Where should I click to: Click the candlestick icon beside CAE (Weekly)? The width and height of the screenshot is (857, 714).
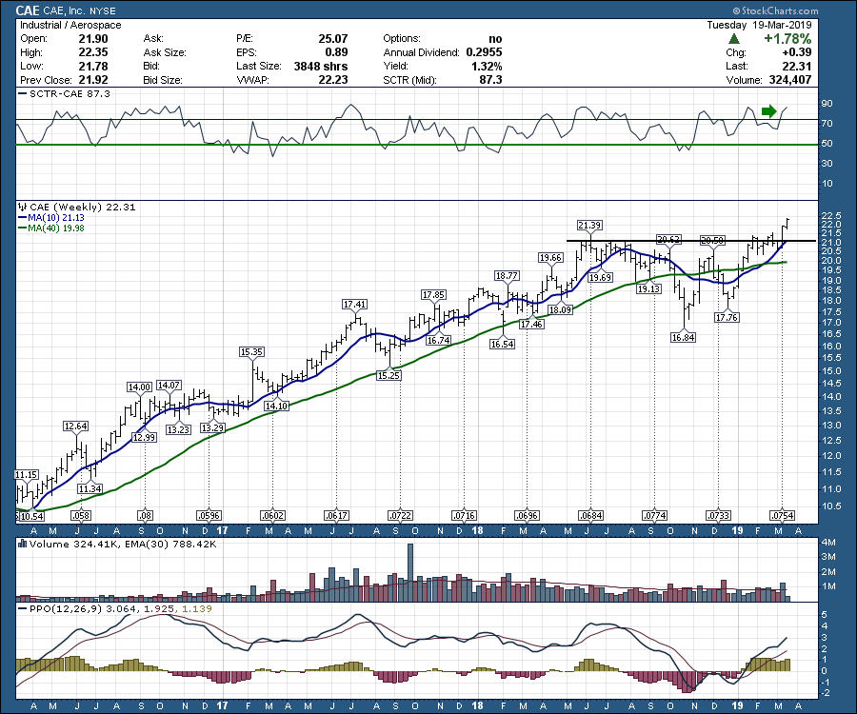click(23, 207)
